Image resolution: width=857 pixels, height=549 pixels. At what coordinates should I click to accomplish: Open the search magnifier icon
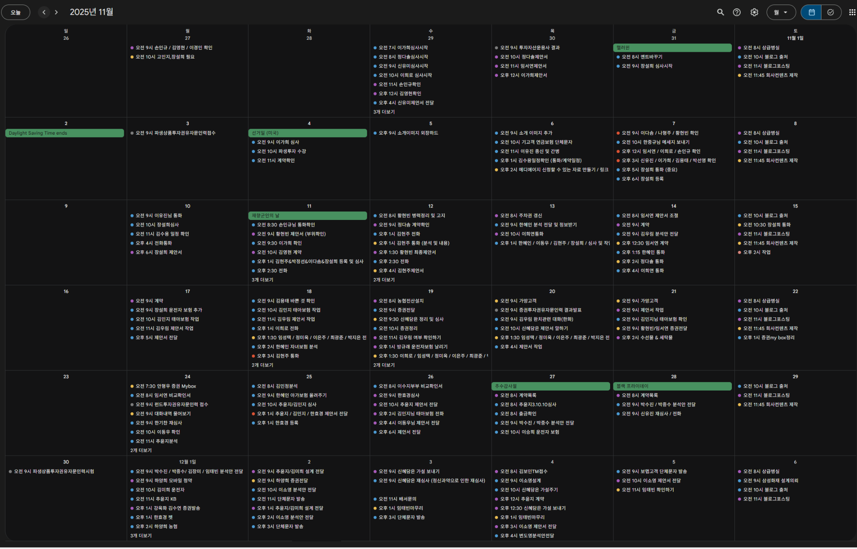pos(720,12)
